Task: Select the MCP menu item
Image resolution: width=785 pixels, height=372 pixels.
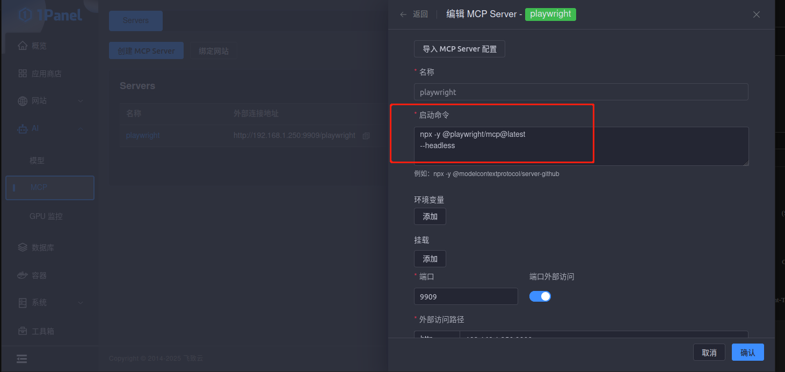Action: point(49,187)
